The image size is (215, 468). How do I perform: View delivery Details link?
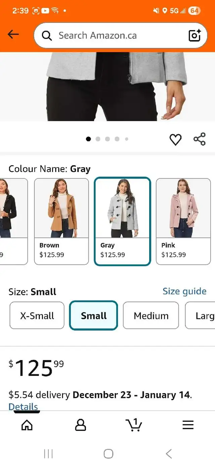pos(23,407)
